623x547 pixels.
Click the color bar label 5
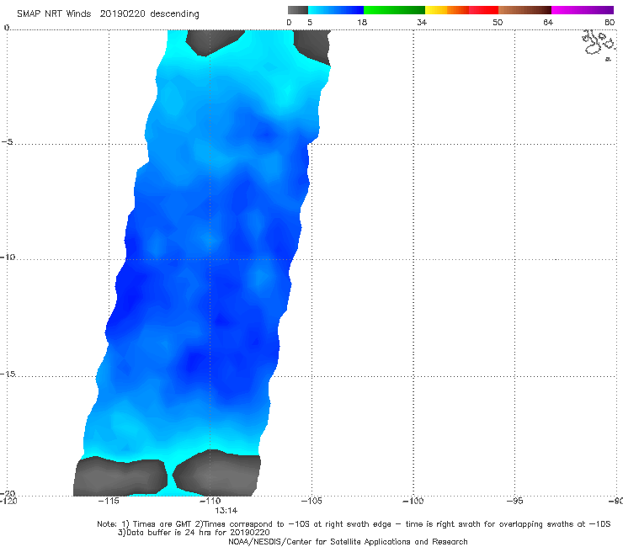(310, 22)
